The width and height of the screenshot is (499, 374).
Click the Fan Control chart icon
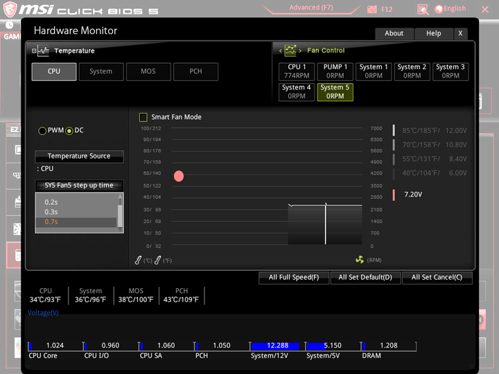(290, 51)
